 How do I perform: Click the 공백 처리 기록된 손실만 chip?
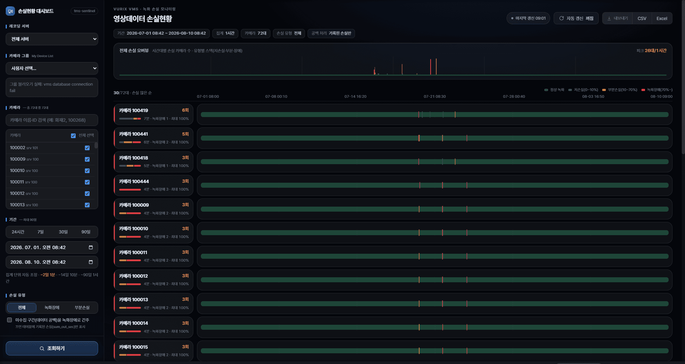point(331,33)
